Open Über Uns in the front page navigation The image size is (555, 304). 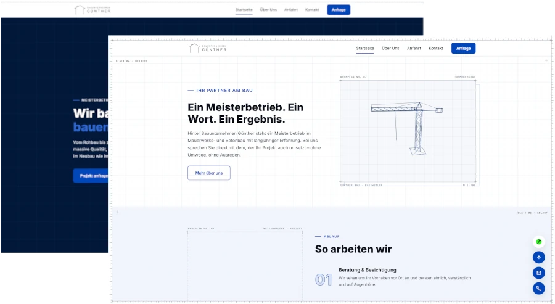point(390,49)
